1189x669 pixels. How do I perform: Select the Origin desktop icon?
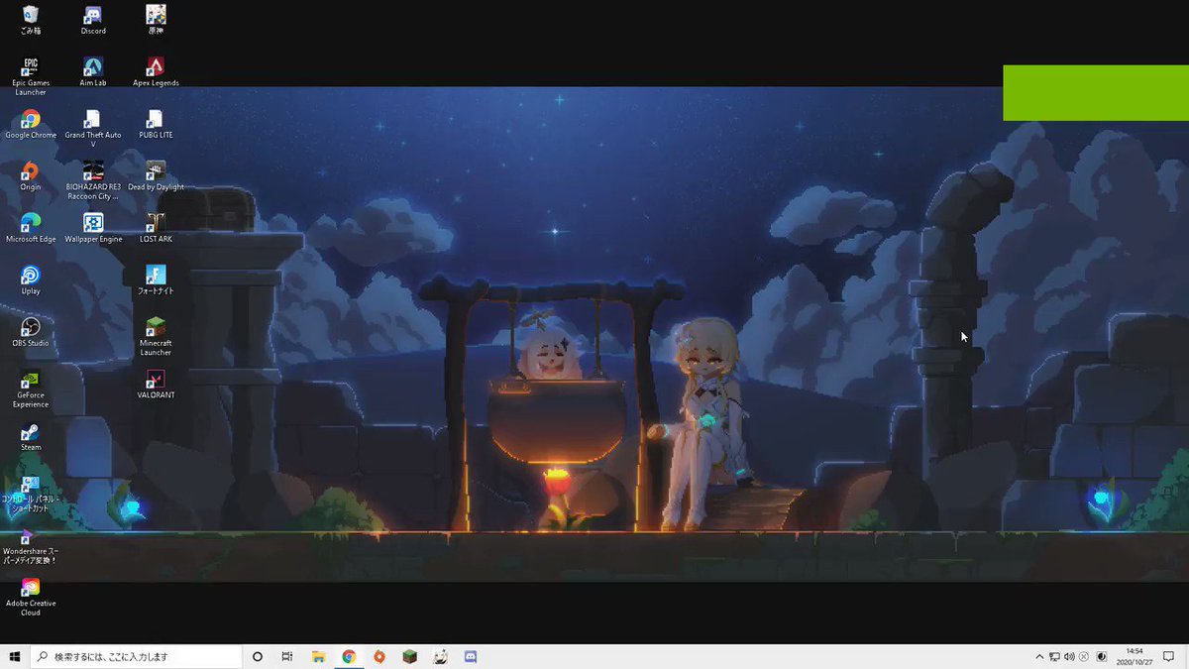pyautogui.click(x=31, y=176)
